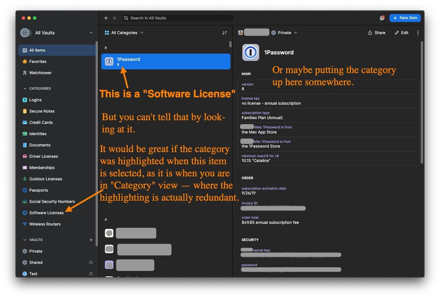440x298 pixels.
Task: Click the Share button
Action: (x=377, y=33)
